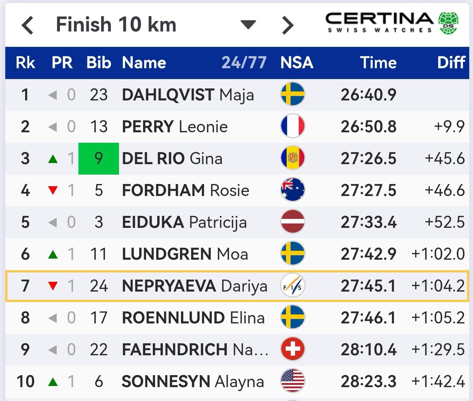Click the green highlighted bib 9 cell
Viewport: 473px width, 401px height.
click(x=98, y=159)
